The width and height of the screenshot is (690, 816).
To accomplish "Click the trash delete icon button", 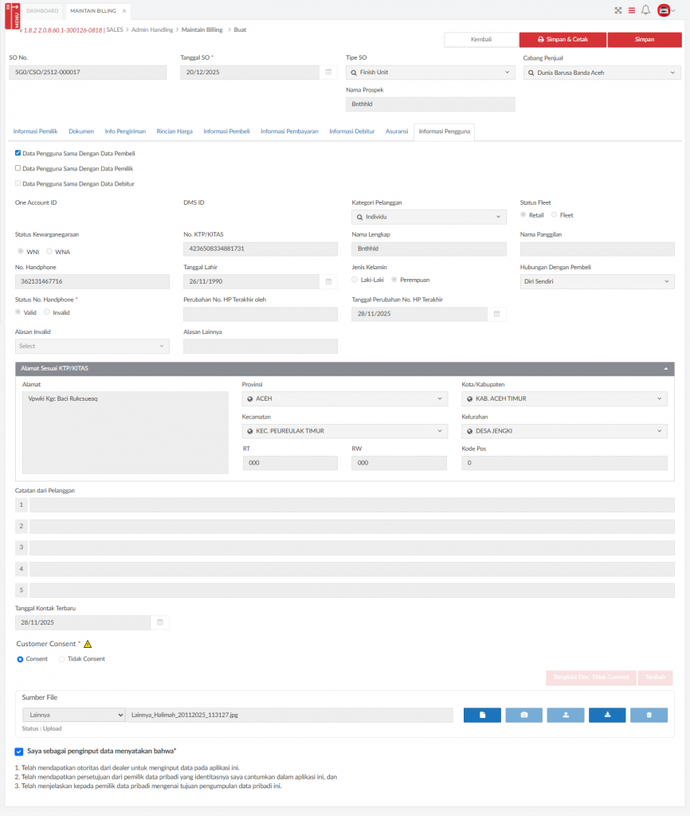I will pos(649,715).
